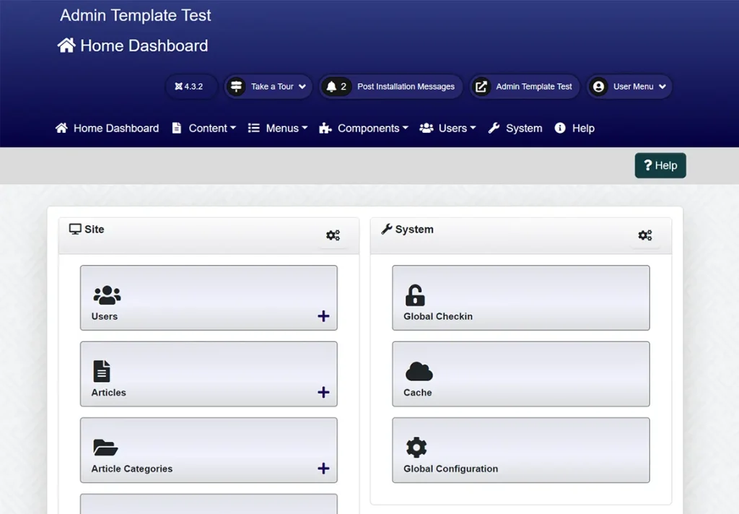The width and height of the screenshot is (739, 514).
Task: Open the Admin Template Test site link
Action: click(524, 87)
